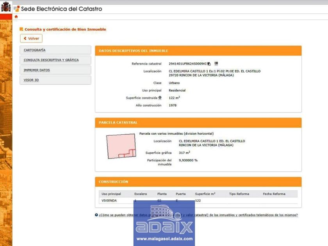Click the address line CL EDELMIRA CASTILLO 1 Es:1

(215, 71)
